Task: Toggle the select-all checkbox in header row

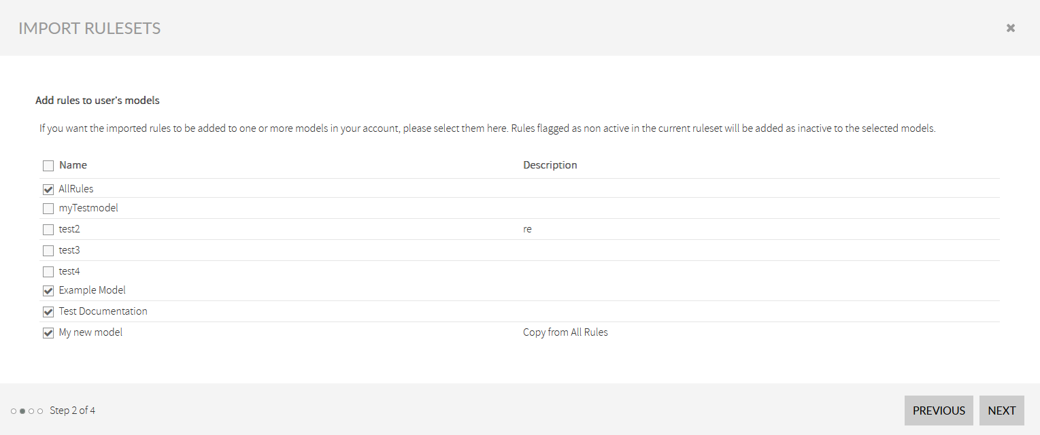Action: [48, 165]
